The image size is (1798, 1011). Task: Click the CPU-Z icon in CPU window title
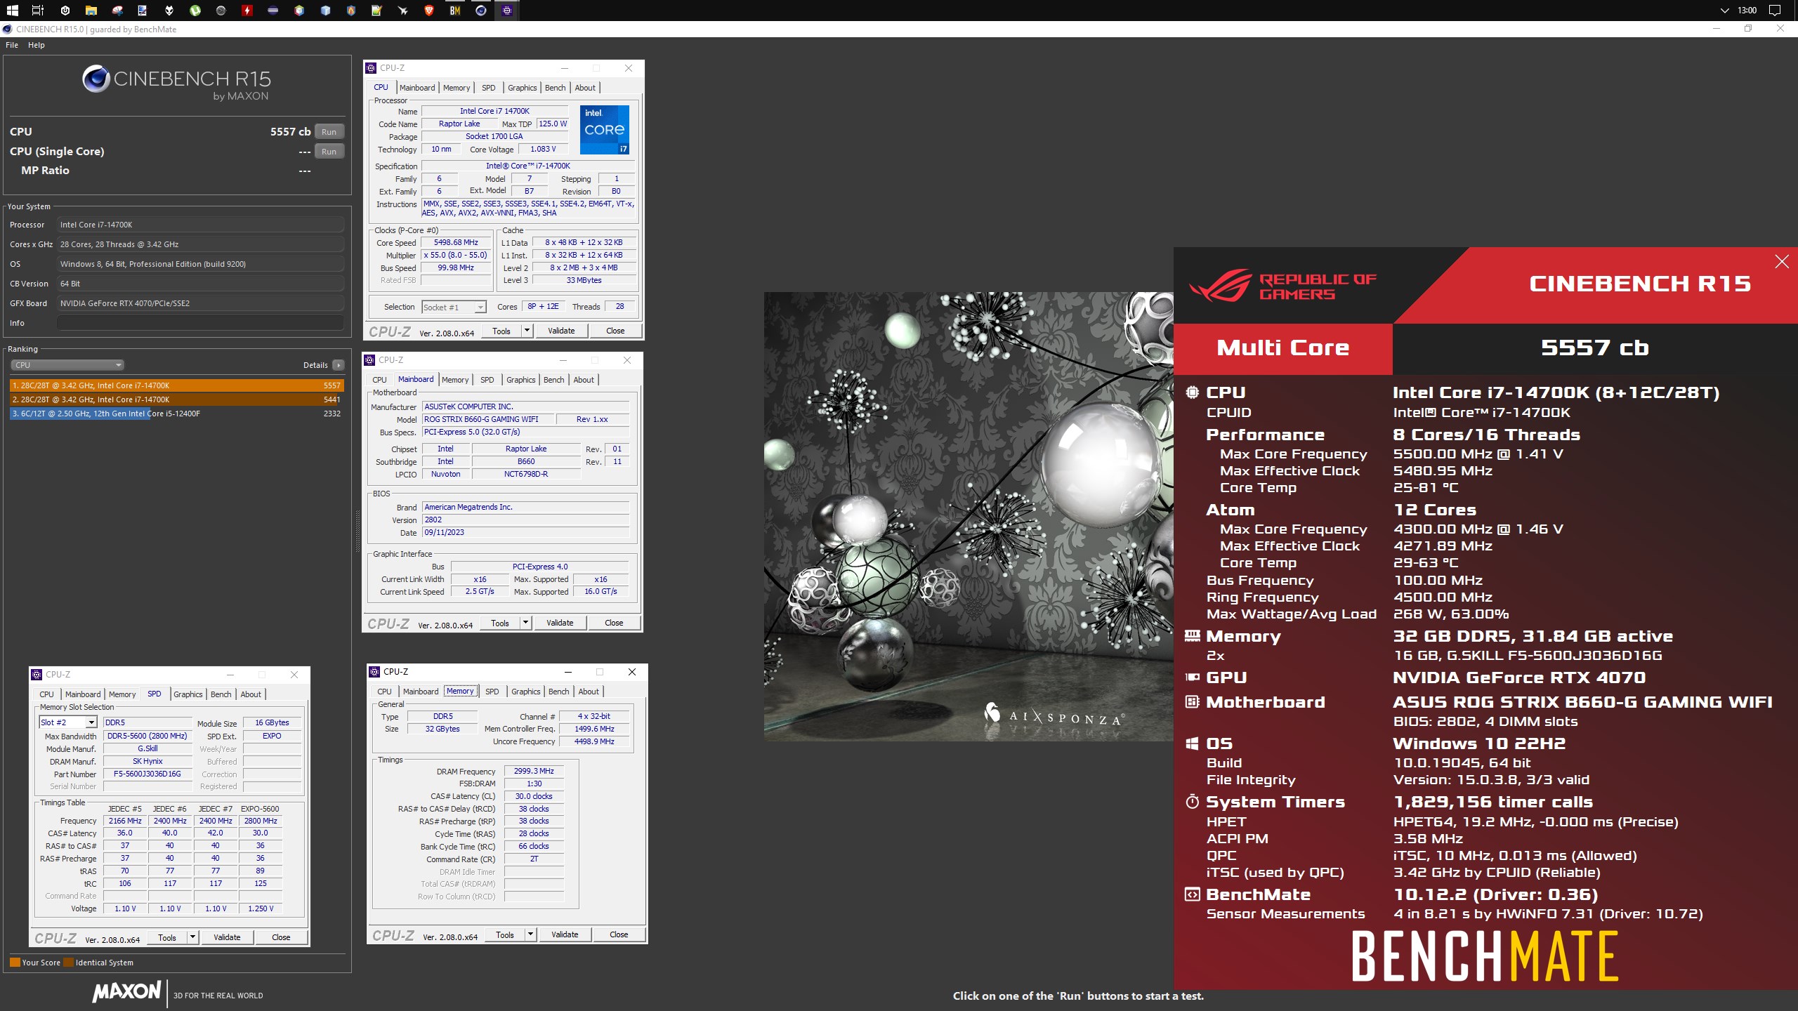pyautogui.click(x=372, y=68)
